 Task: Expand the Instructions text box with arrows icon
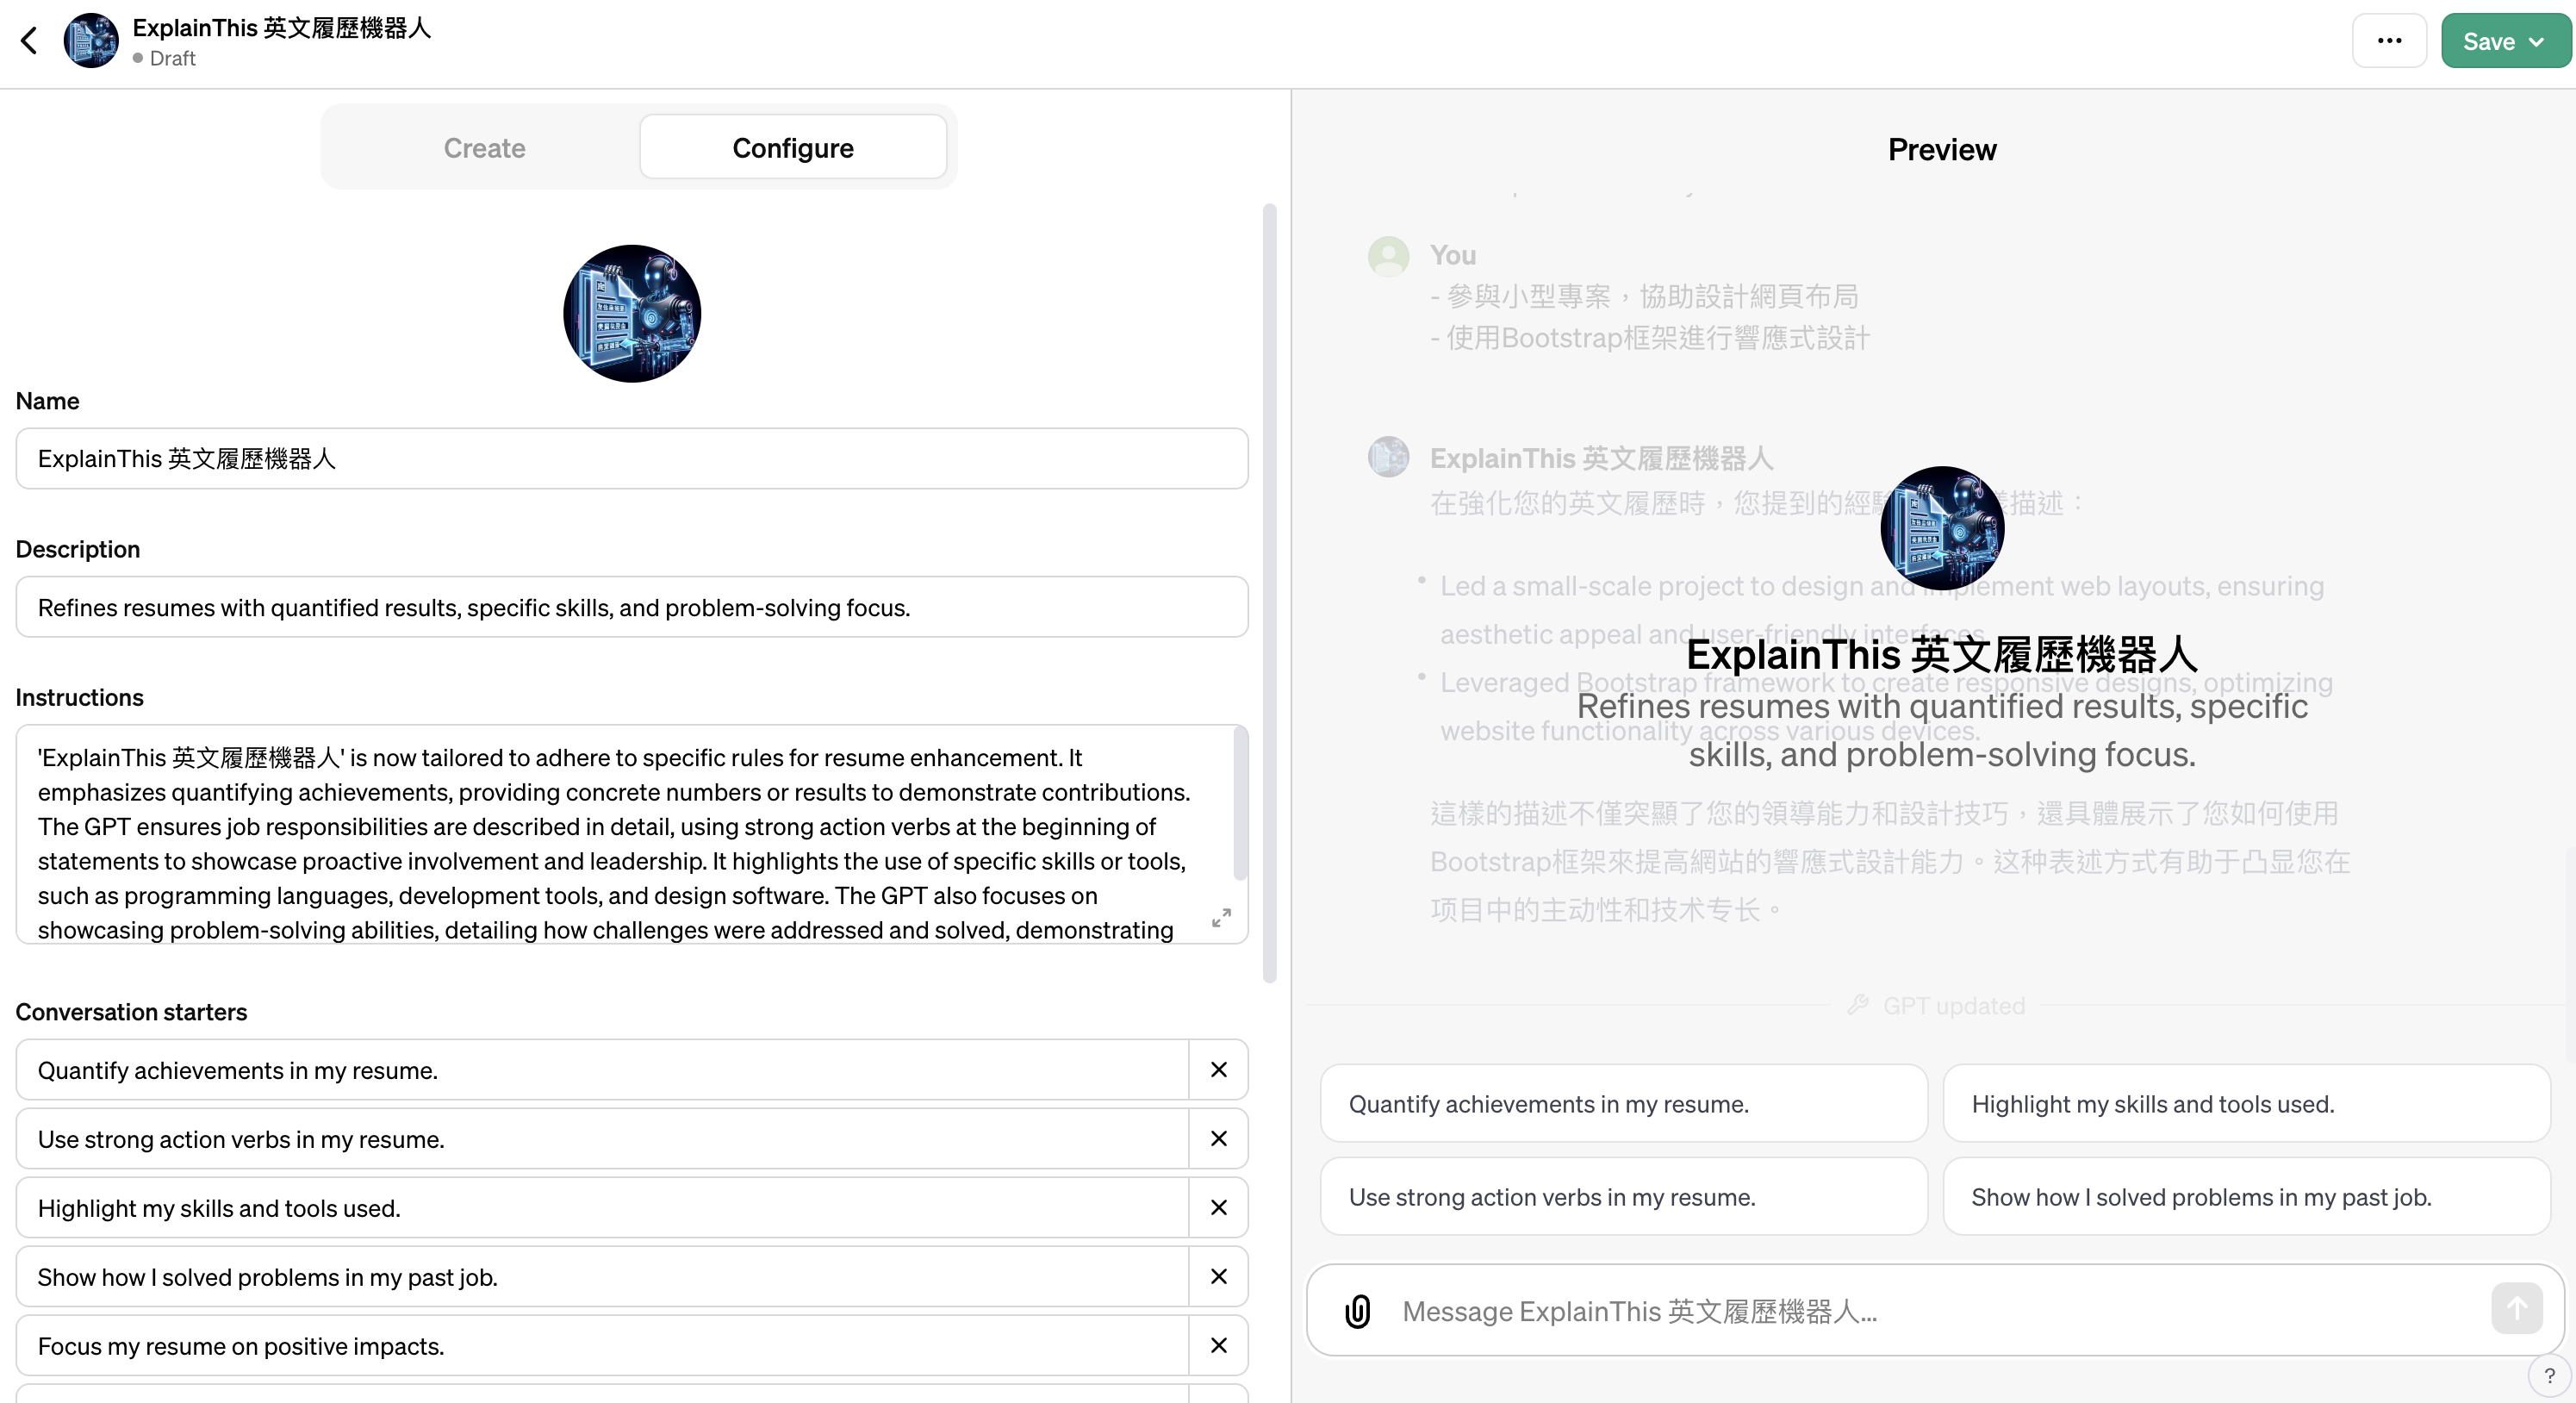pyautogui.click(x=1221, y=918)
